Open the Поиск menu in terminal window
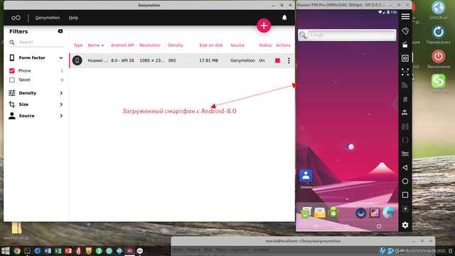The width and height of the screenshot is (455, 256). pos(221,250)
